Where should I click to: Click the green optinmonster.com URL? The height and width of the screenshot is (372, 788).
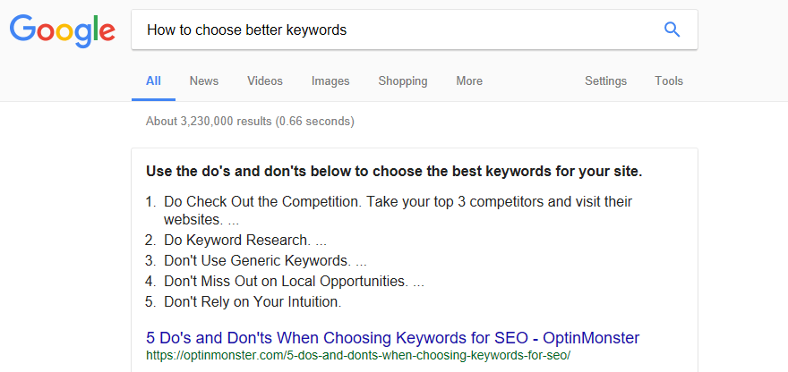point(358,355)
